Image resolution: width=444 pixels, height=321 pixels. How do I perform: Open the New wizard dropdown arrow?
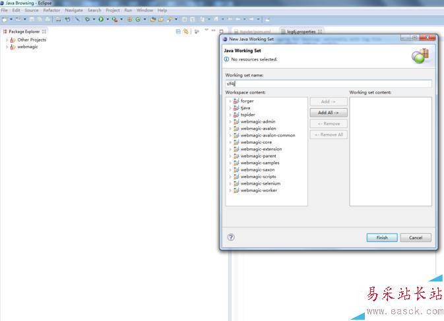[x=11, y=19]
